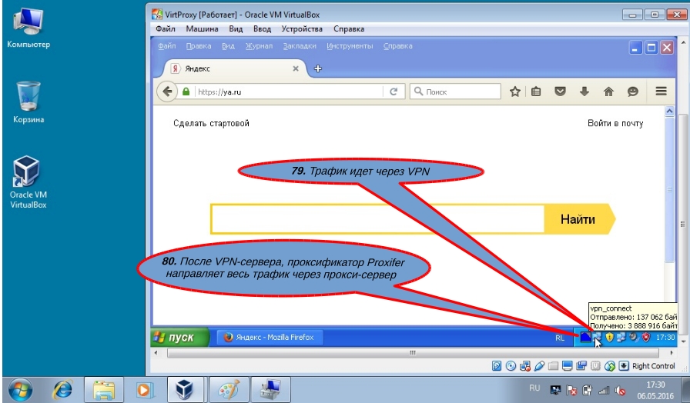Open VirtualBox Справка menu
Image resolution: width=690 pixels, height=403 pixels.
(349, 29)
